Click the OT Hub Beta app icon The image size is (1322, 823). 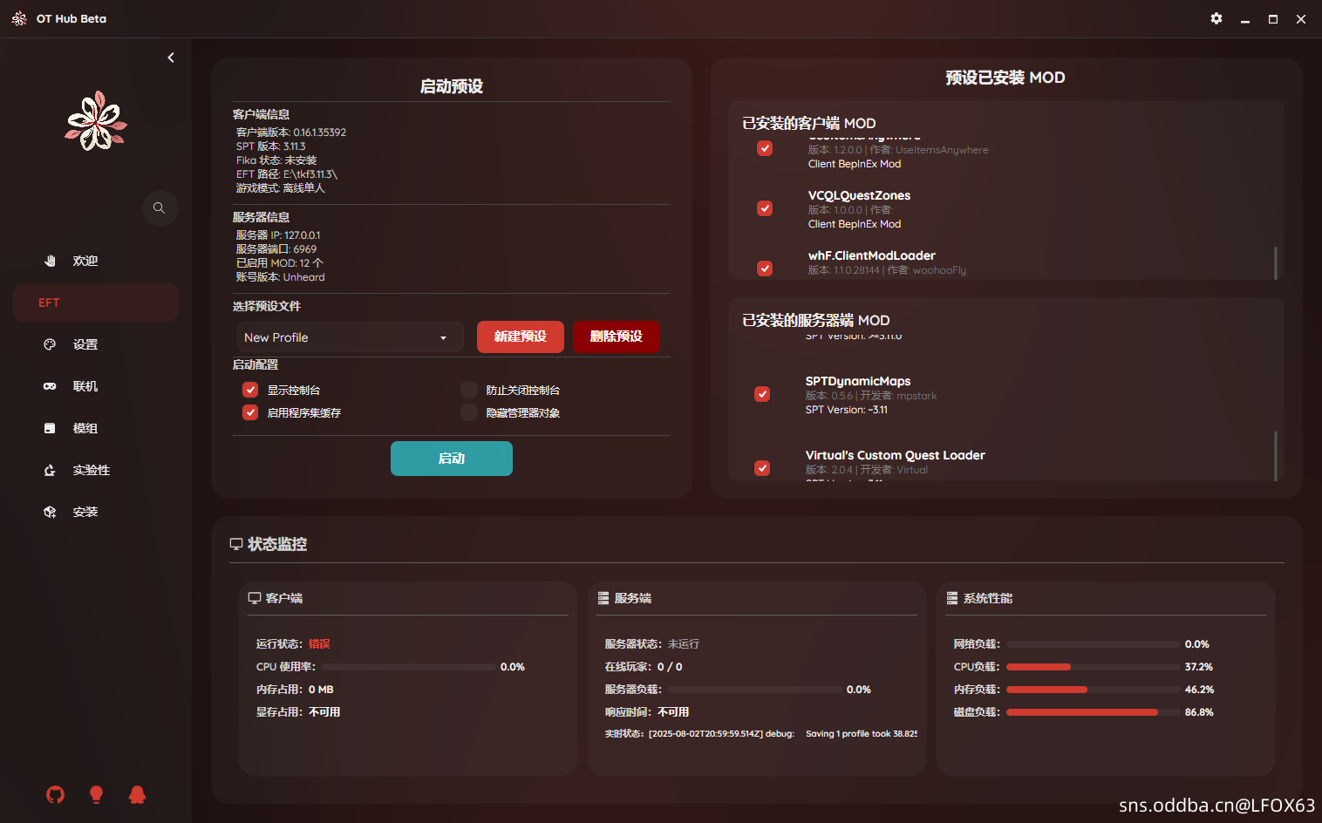19,18
